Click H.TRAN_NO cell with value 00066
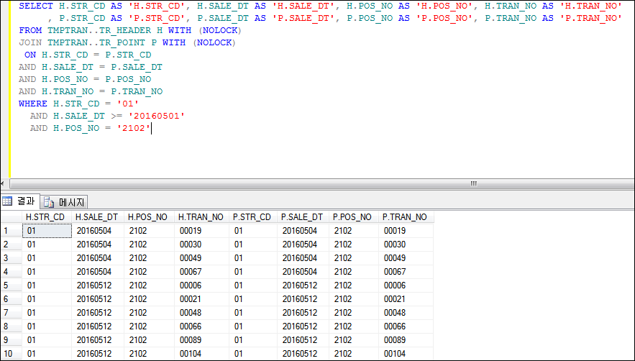The height and width of the screenshot is (361, 635). click(201, 326)
